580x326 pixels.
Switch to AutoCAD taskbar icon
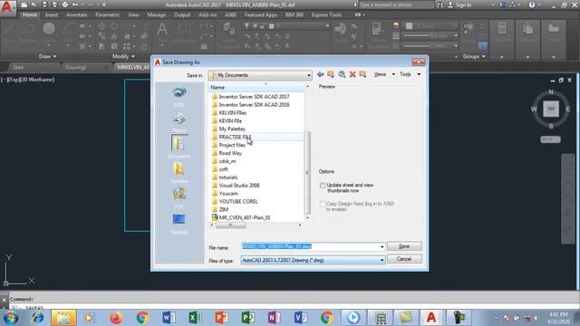pyautogui.click(x=431, y=318)
